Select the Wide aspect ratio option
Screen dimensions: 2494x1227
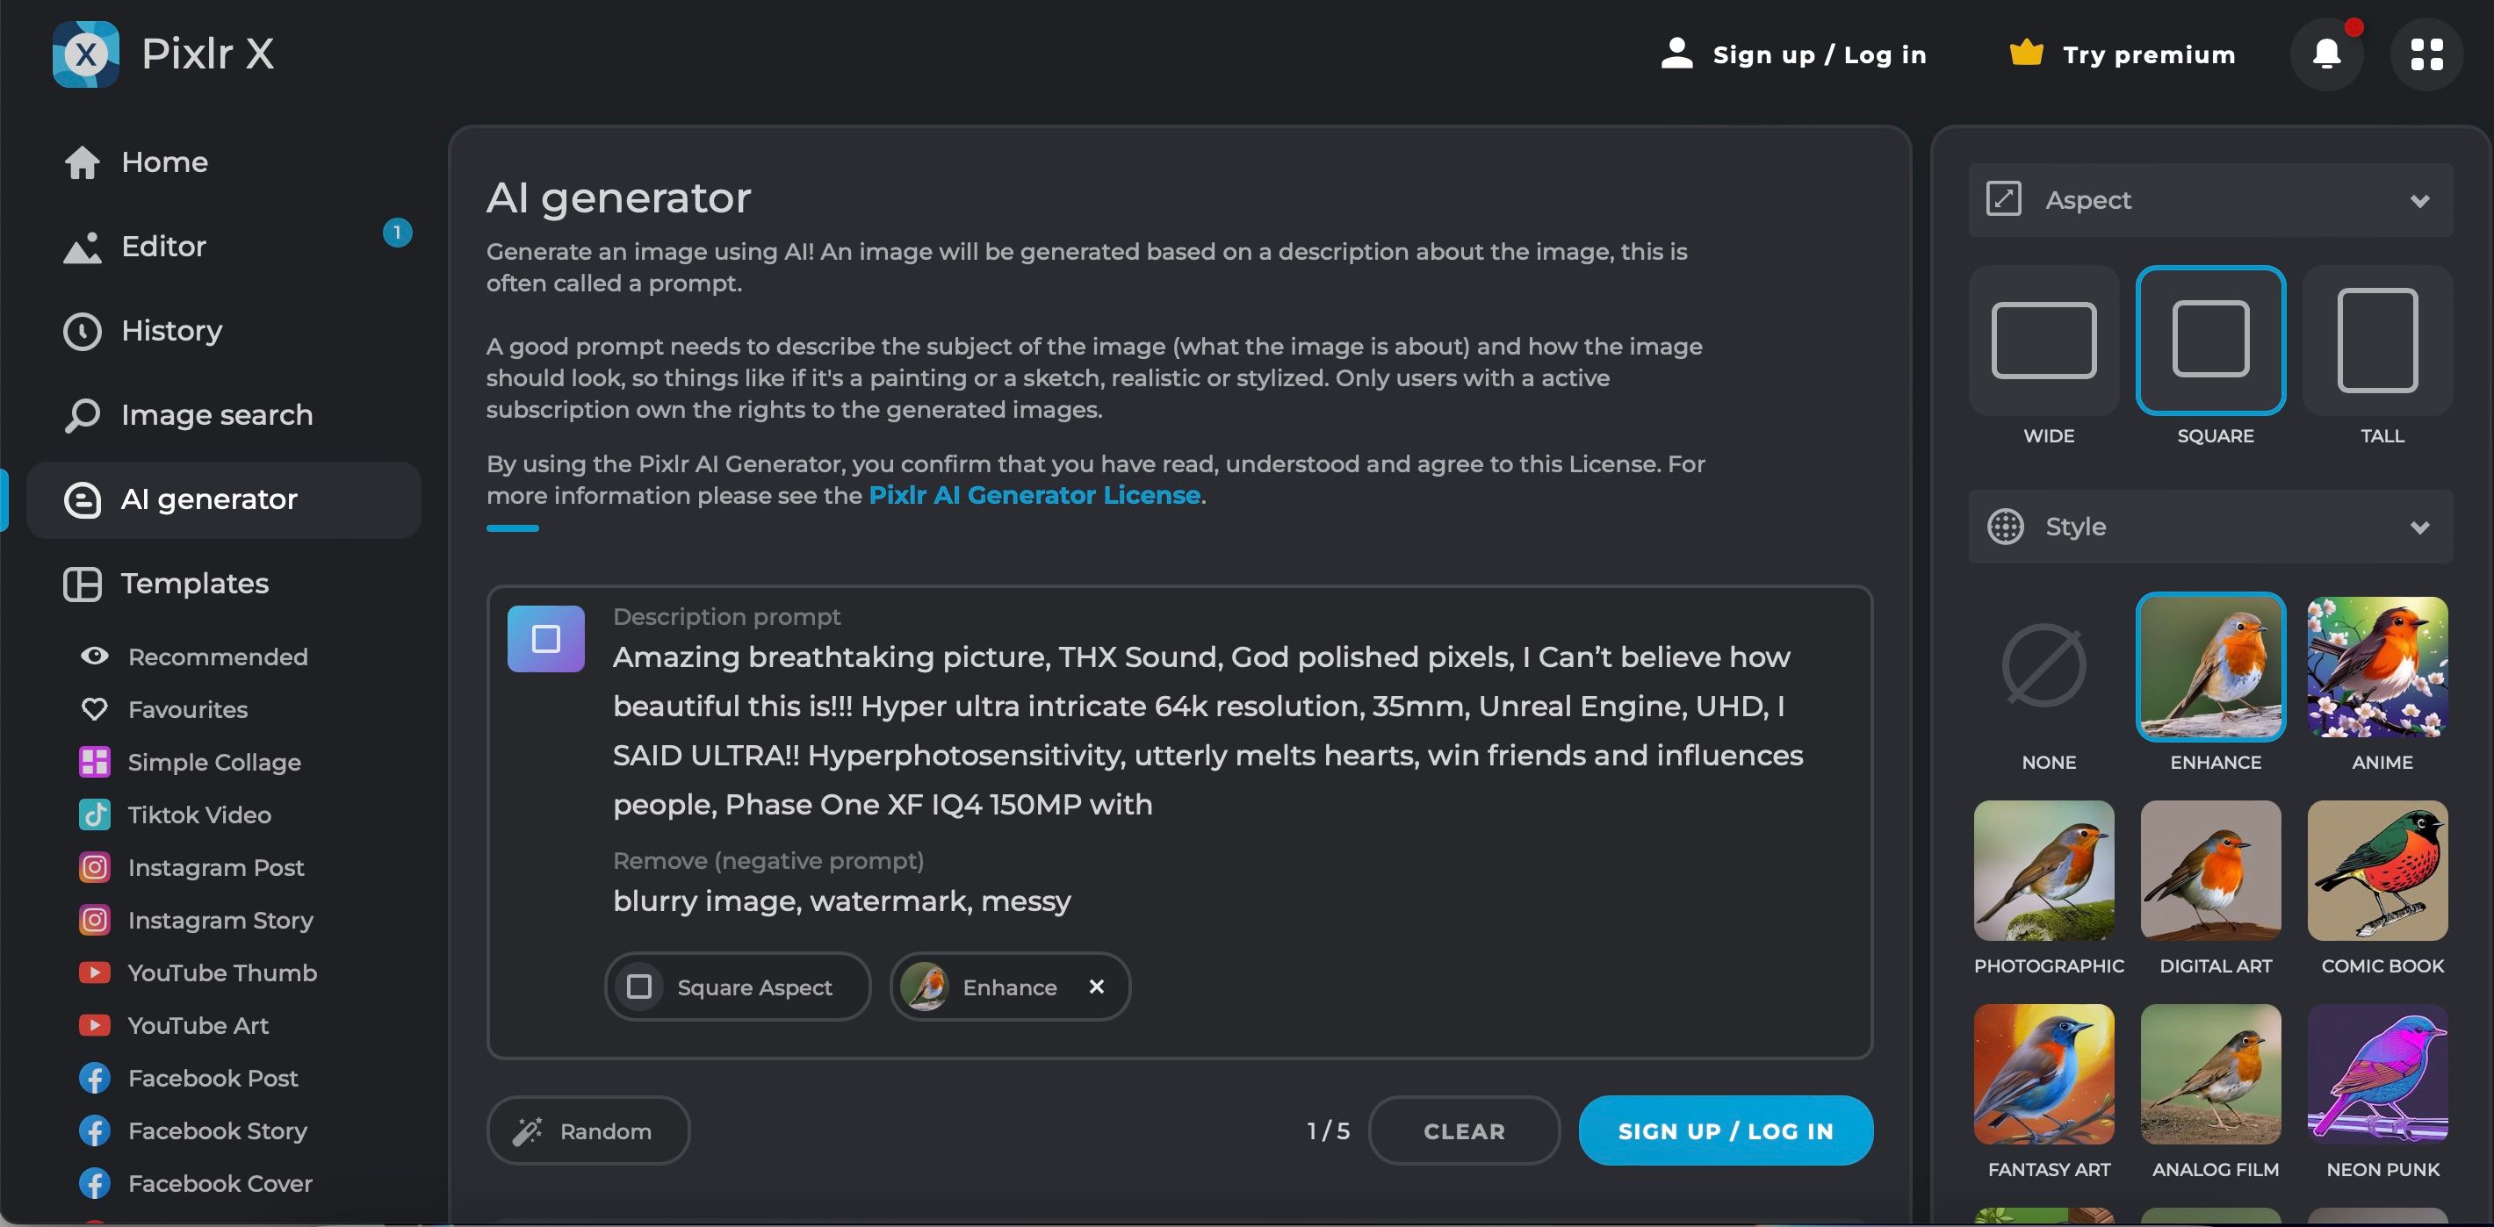click(x=2043, y=341)
